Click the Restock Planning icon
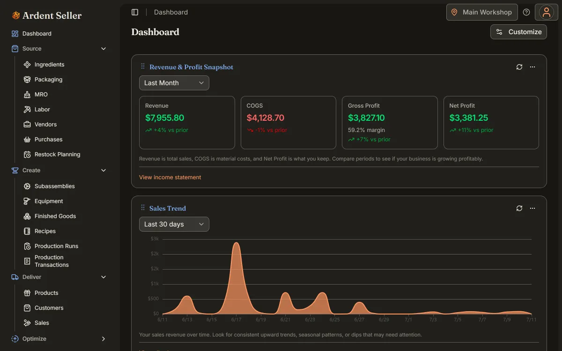 pyautogui.click(x=27, y=154)
